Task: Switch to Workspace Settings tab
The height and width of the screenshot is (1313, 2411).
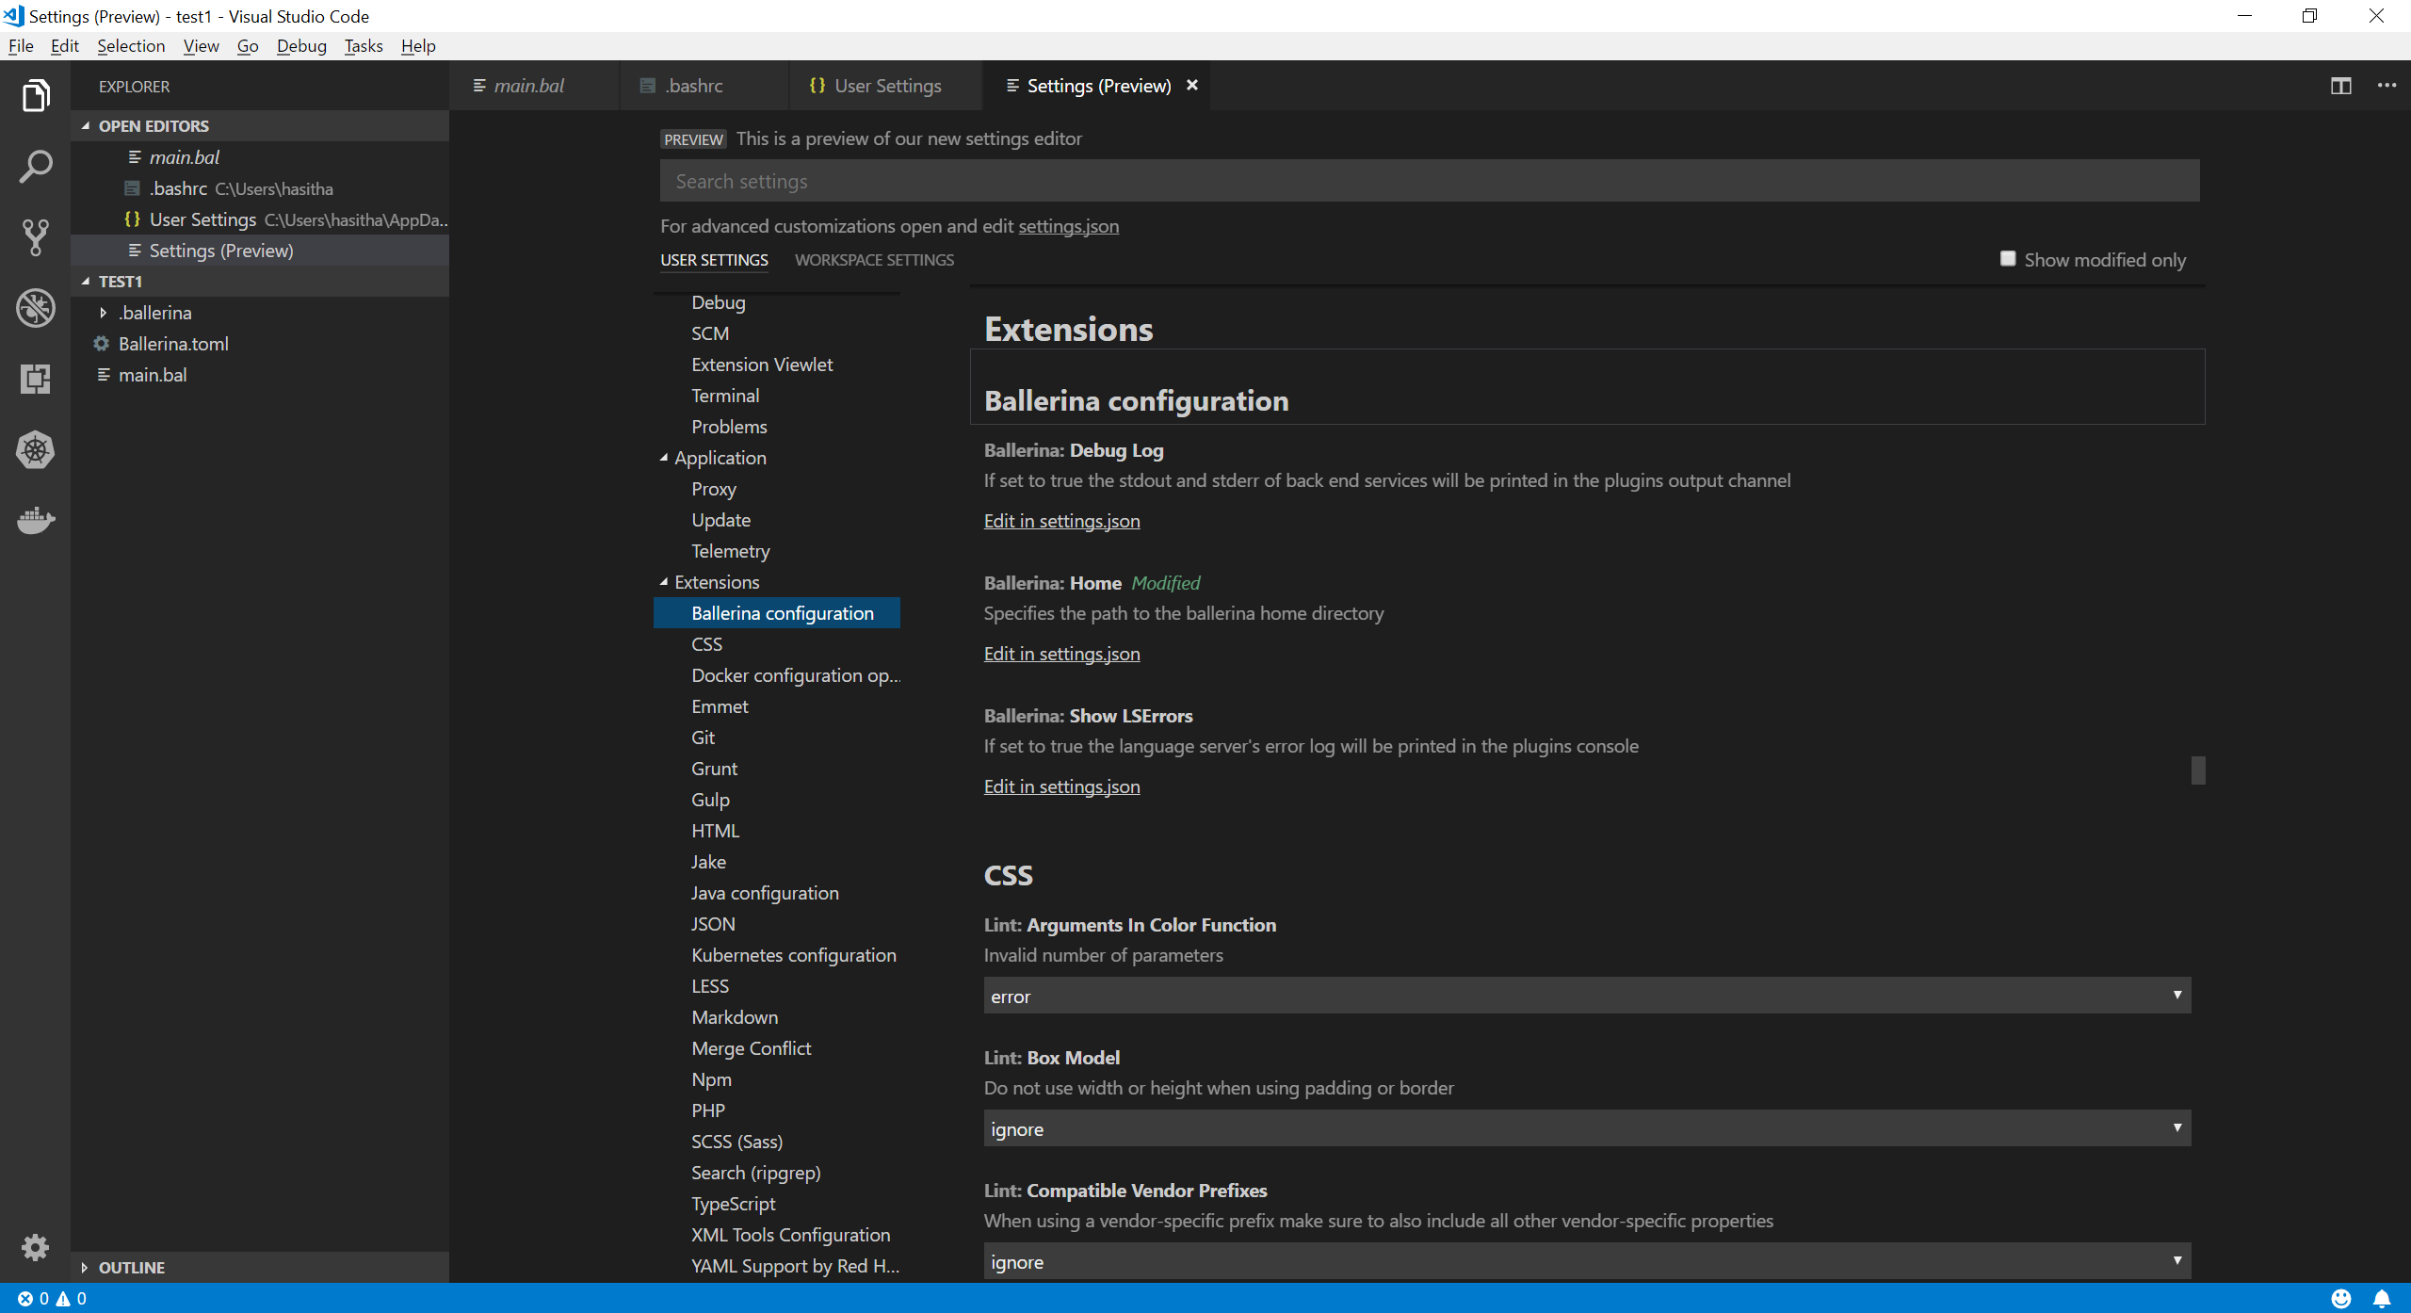Action: [x=874, y=260]
